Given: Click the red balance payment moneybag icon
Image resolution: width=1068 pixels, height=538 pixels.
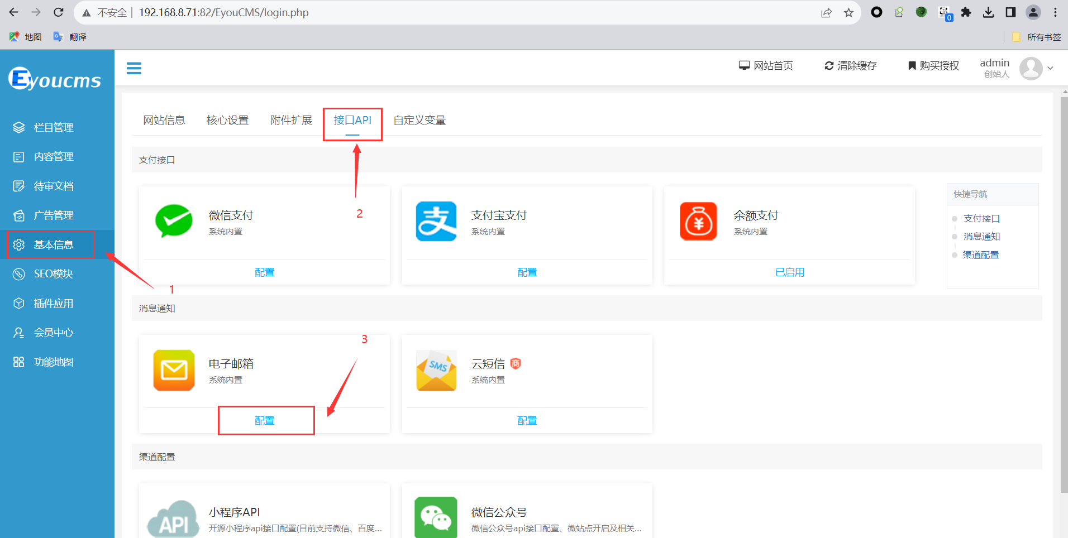Looking at the screenshot, I should [698, 221].
